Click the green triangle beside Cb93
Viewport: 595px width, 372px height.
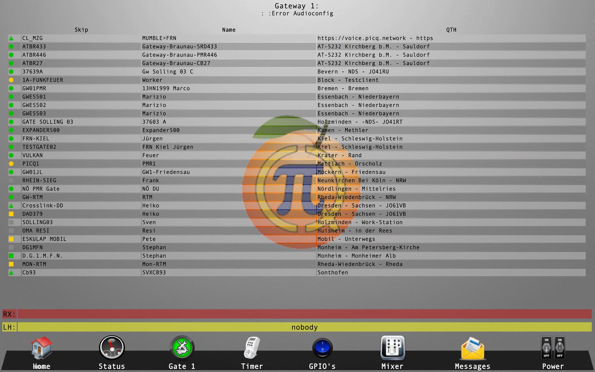pos(11,273)
